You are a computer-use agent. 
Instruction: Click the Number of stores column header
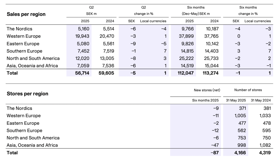click(248, 90)
